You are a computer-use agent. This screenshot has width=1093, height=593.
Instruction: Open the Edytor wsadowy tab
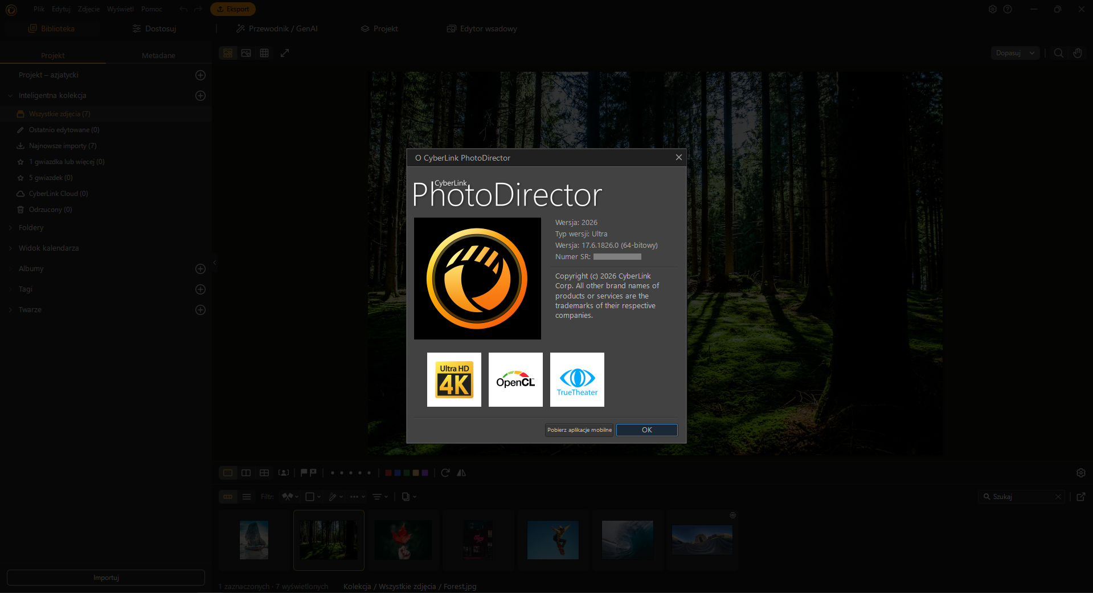click(482, 28)
